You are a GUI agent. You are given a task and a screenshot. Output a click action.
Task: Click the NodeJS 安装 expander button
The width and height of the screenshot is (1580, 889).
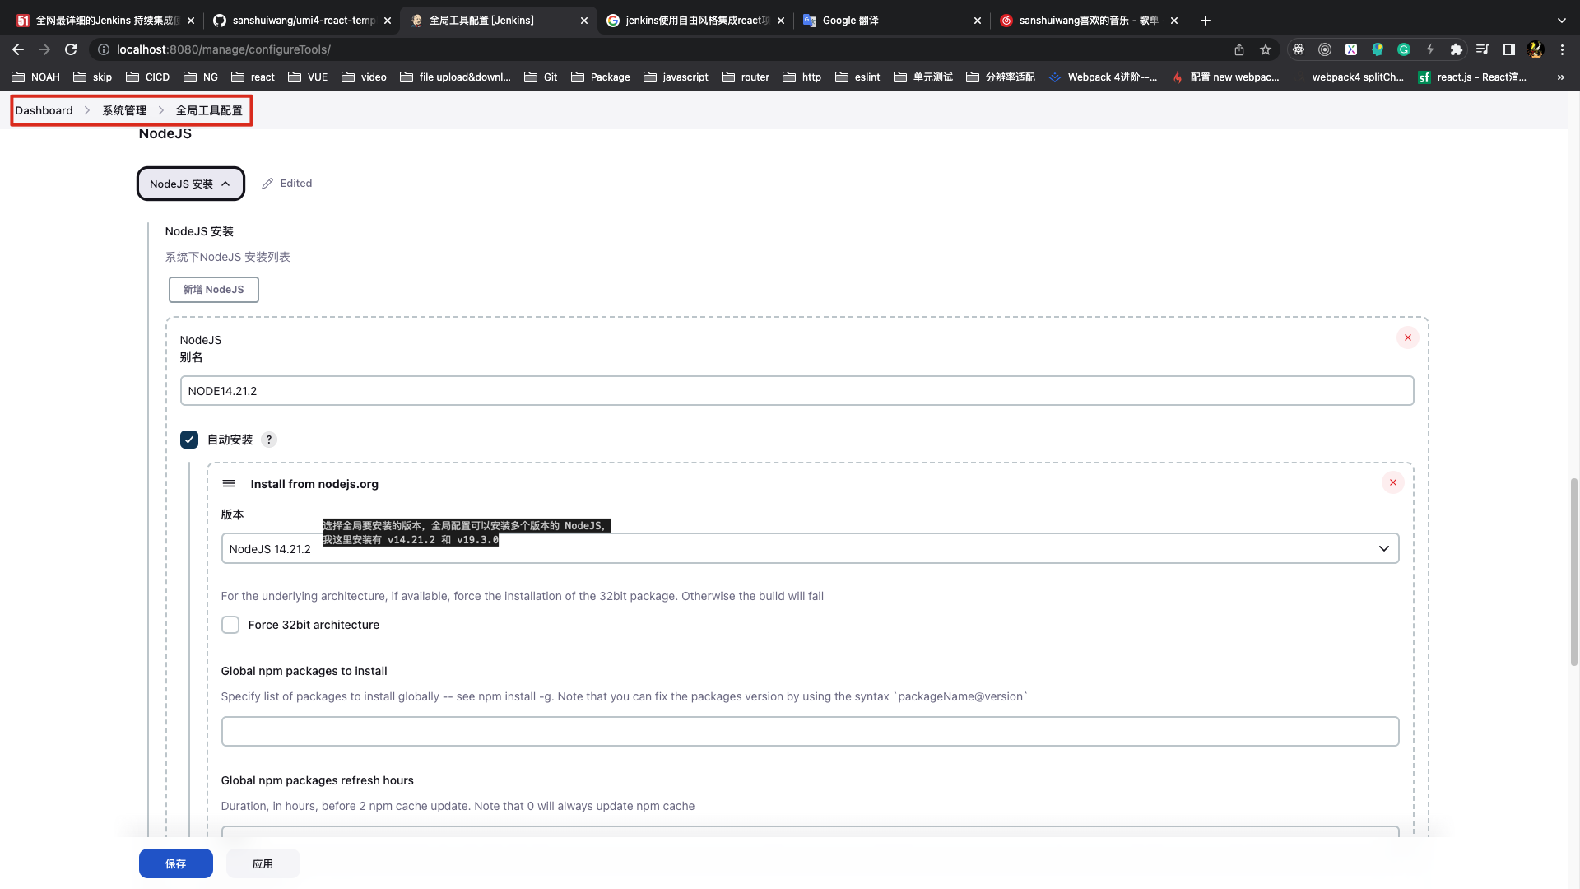tap(190, 184)
